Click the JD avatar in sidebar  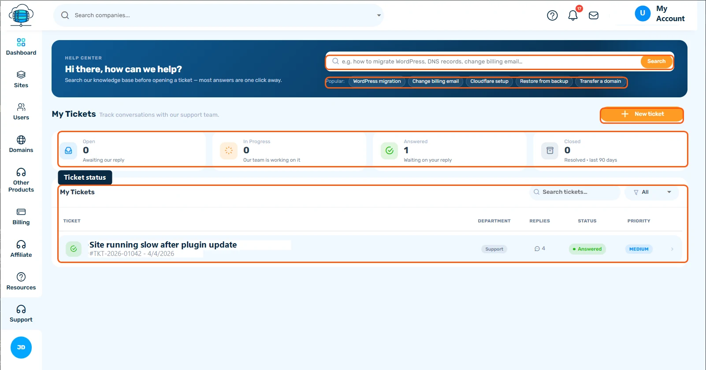(21, 348)
